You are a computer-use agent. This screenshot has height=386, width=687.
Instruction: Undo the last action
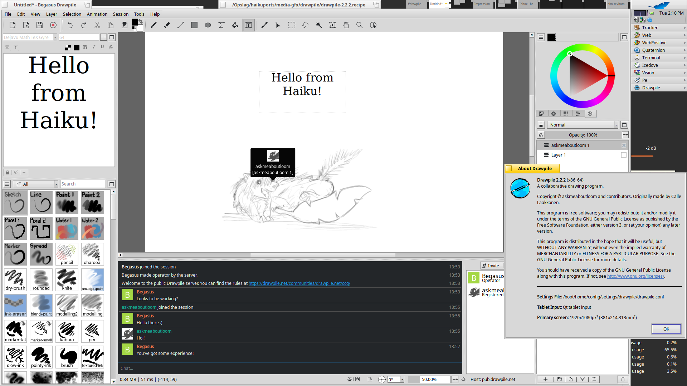click(70, 25)
